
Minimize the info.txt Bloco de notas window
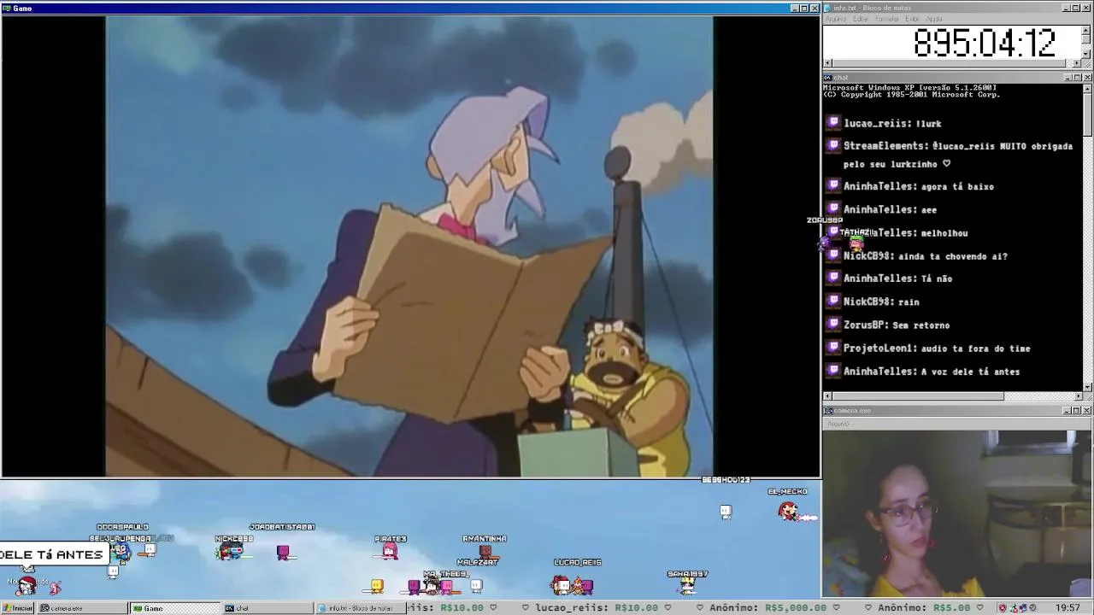point(1068,9)
